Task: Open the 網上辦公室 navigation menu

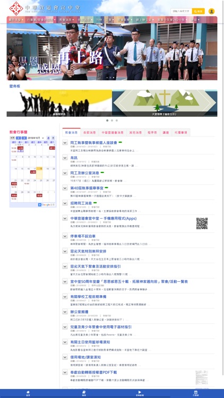Action: (x=145, y=20)
